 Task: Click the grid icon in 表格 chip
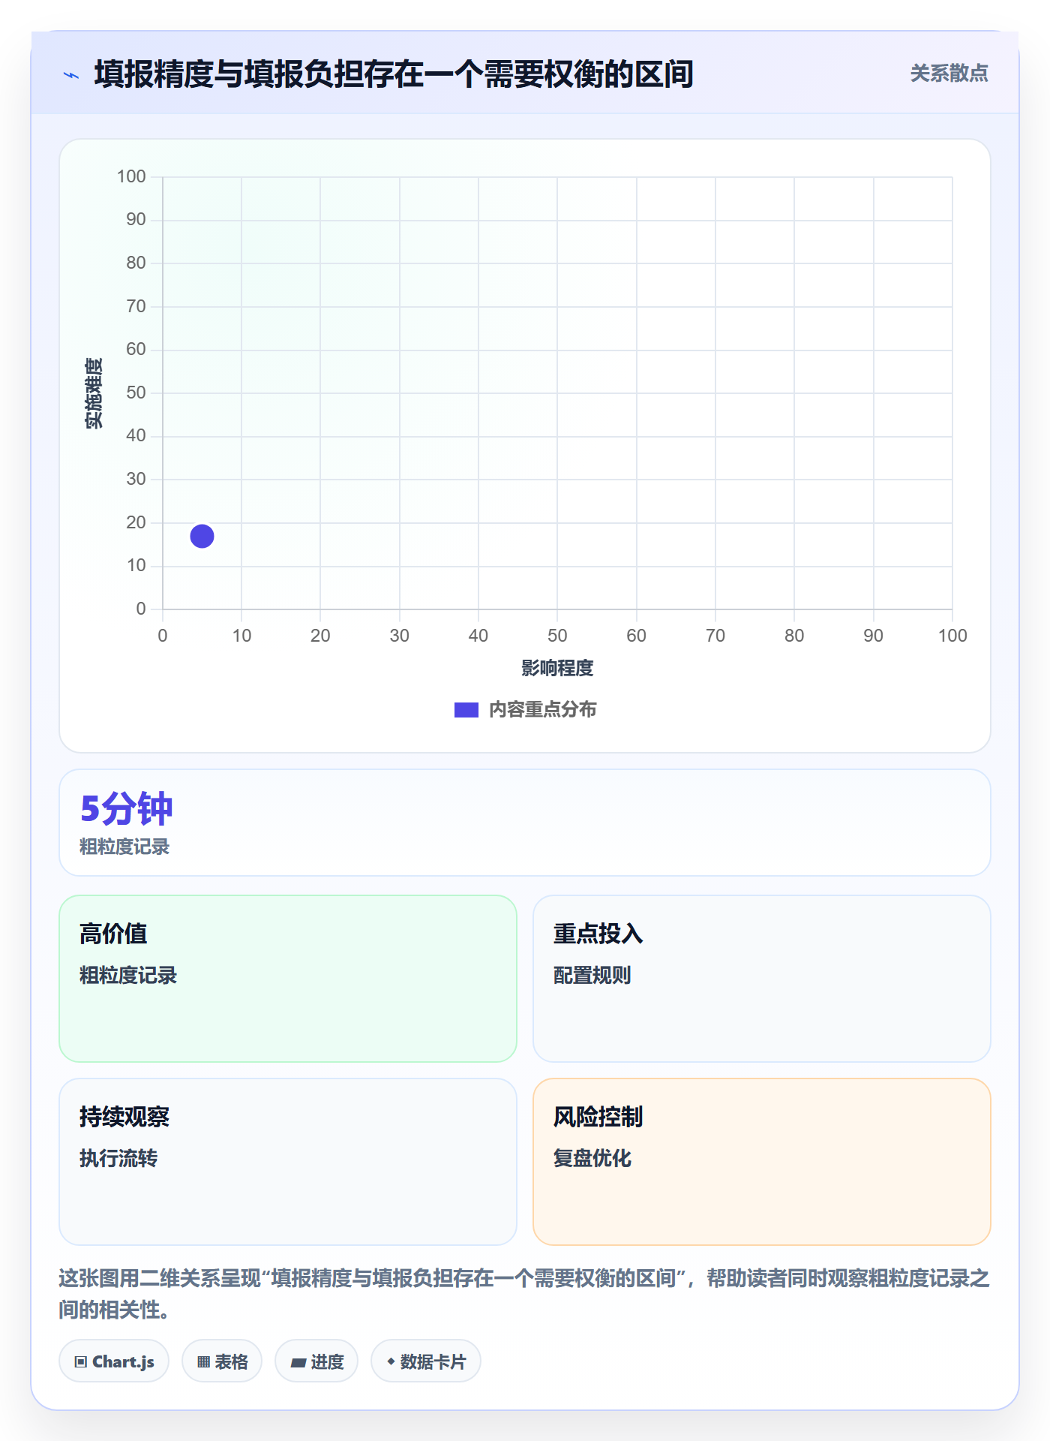(x=203, y=1361)
